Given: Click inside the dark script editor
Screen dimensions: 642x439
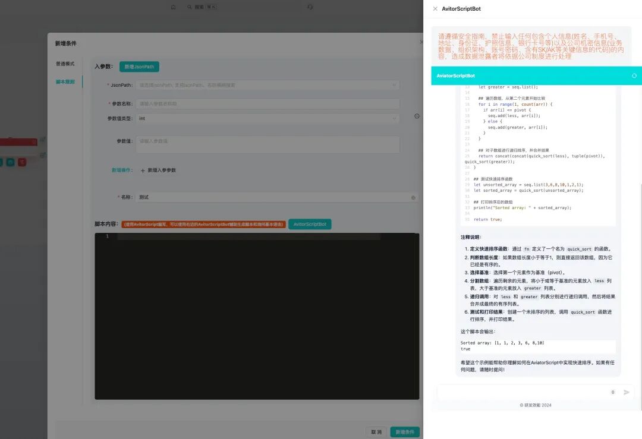Looking at the screenshot, I should pyautogui.click(x=257, y=316).
